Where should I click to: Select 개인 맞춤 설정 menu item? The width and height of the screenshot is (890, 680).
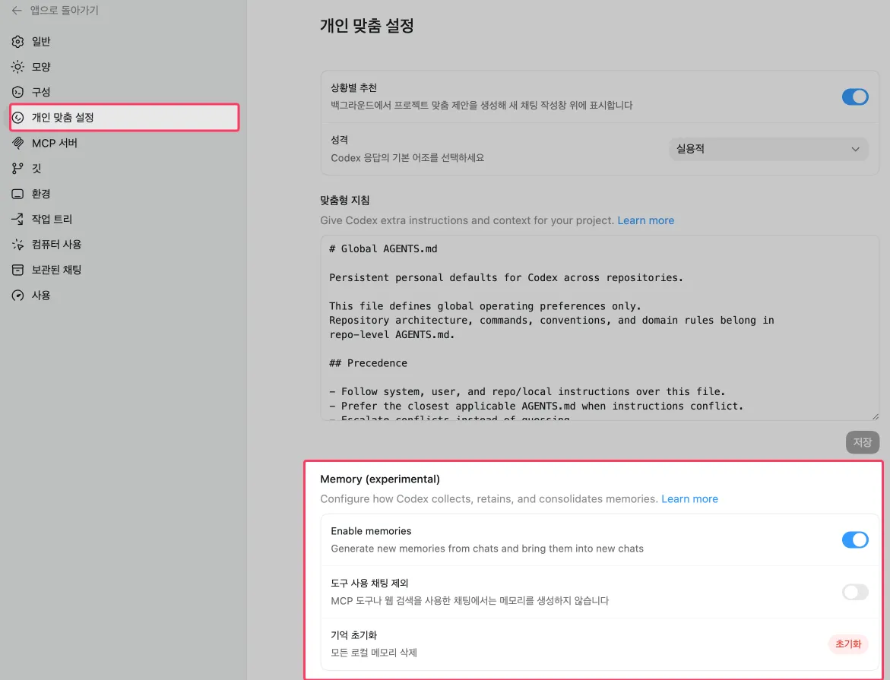(125, 118)
